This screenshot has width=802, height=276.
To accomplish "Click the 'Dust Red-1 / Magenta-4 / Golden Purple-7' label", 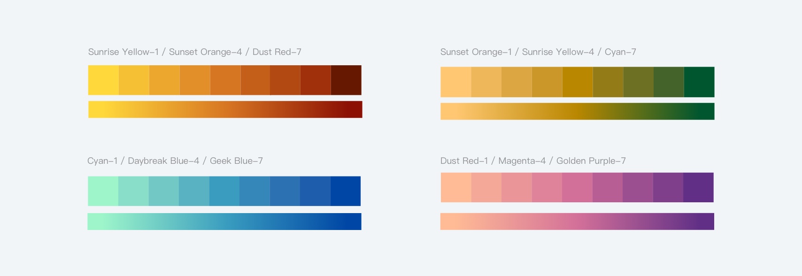I will pos(533,161).
